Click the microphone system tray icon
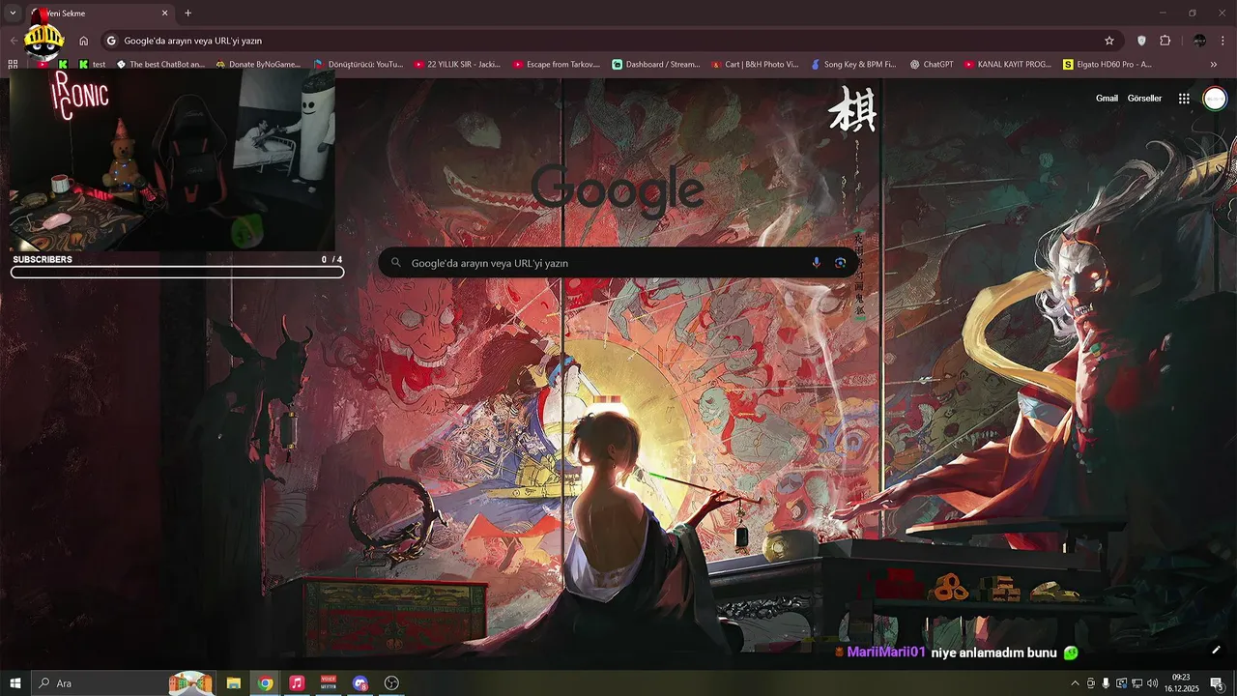The image size is (1237, 696). pyautogui.click(x=1106, y=683)
